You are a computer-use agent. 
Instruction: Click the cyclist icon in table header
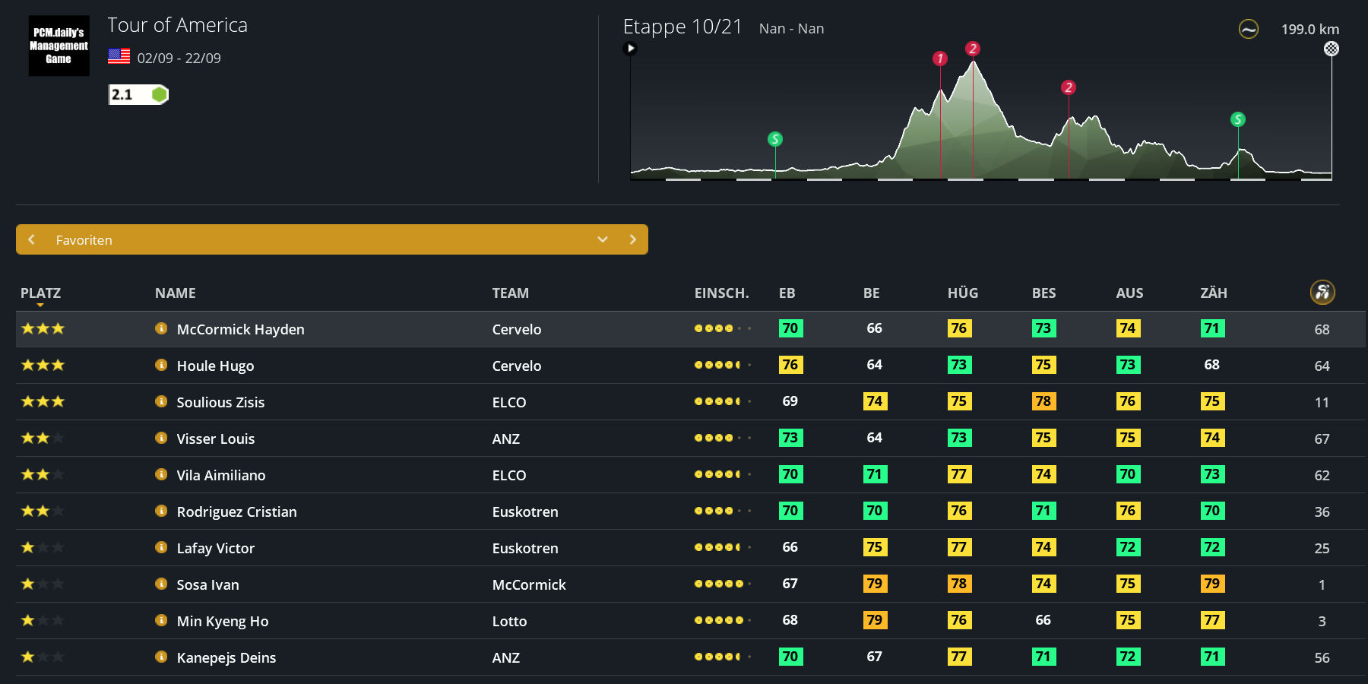point(1322,293)
